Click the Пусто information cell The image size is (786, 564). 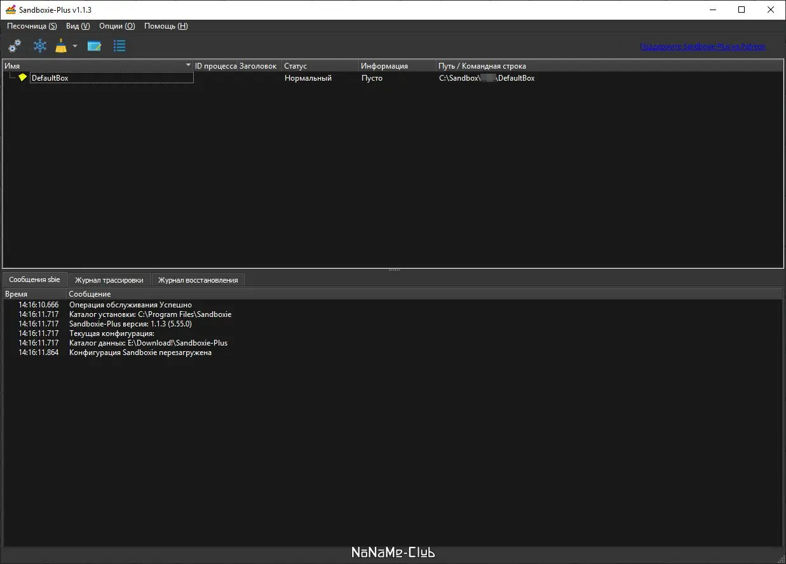pyautogui.click(x=372, y=78)
